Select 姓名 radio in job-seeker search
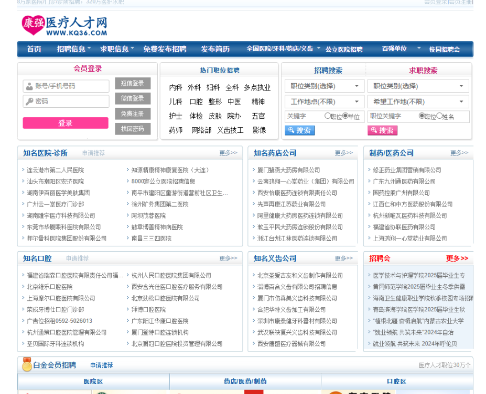 point(439,116)
